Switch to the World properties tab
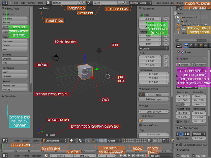This screenshot has width=211, height=158. [196, 45]
